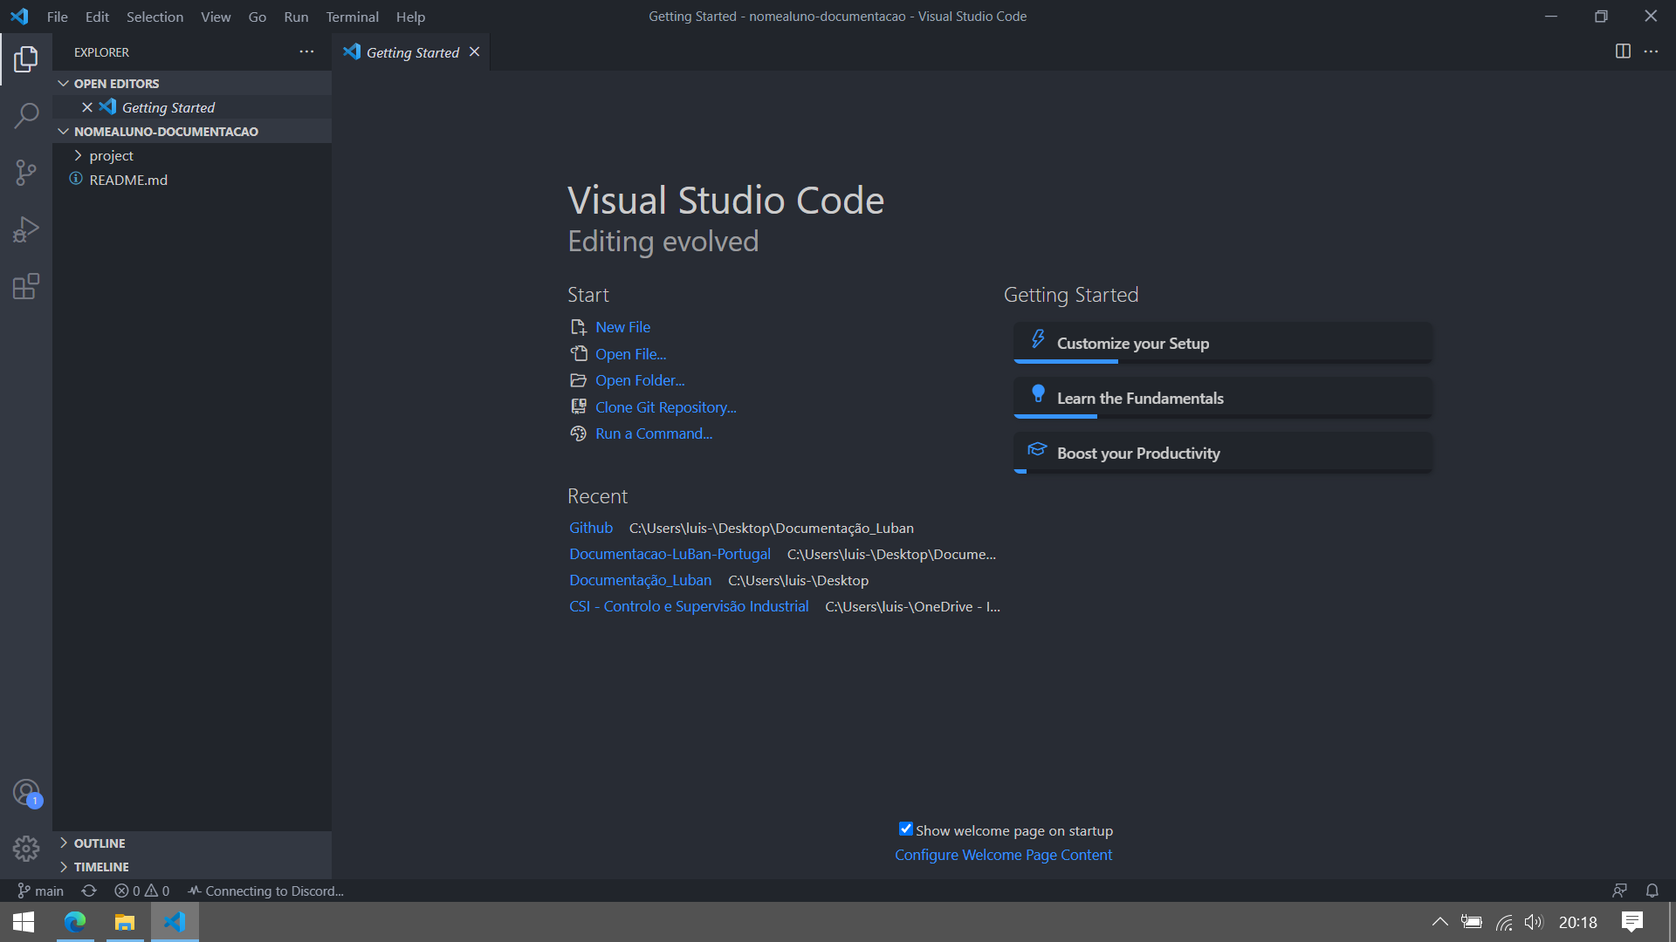The height and width of the screenshot is (942, 1676).
Task: Click the Run a Command... link
Action: (654, 433)
